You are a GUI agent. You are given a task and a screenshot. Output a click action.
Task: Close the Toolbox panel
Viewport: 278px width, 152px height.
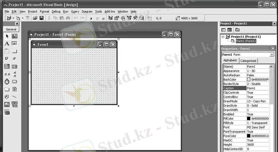pos(17,24)
